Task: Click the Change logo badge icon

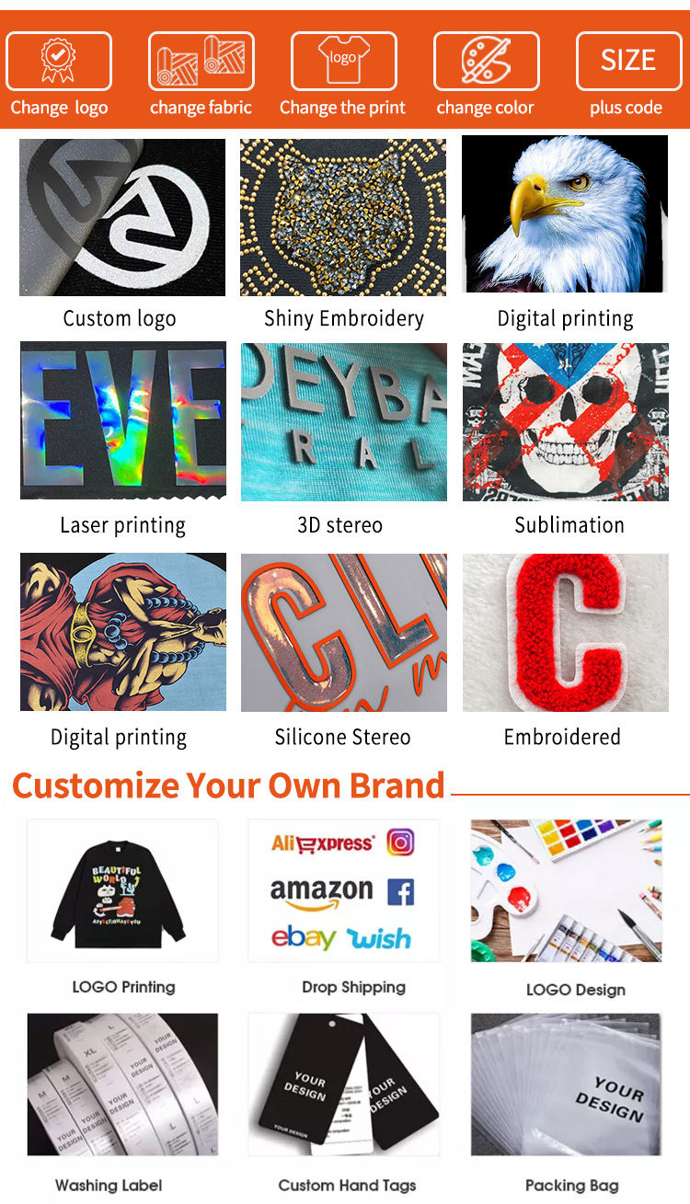Action: click(59, 61)
